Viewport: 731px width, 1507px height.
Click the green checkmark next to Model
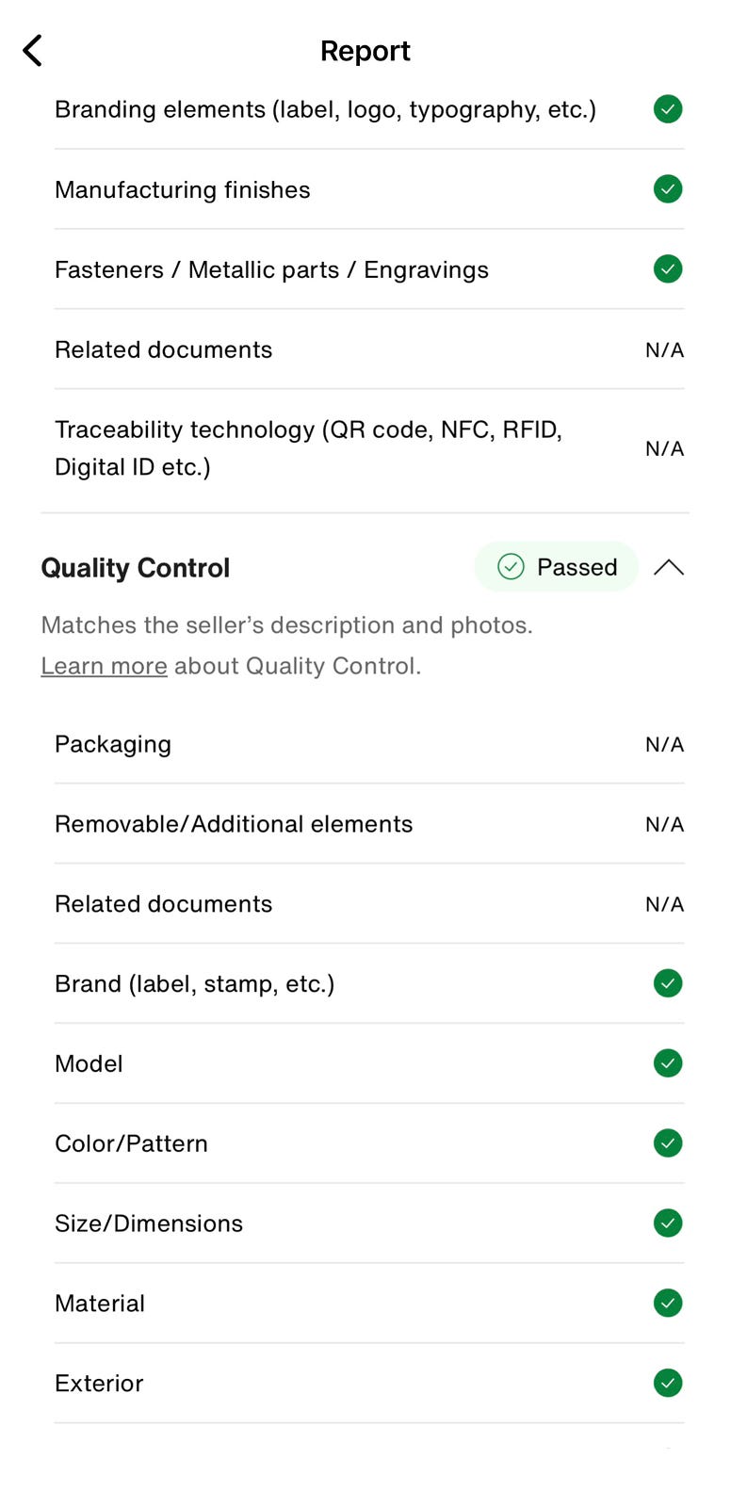pyautogui.click(x=668, y=1063)
